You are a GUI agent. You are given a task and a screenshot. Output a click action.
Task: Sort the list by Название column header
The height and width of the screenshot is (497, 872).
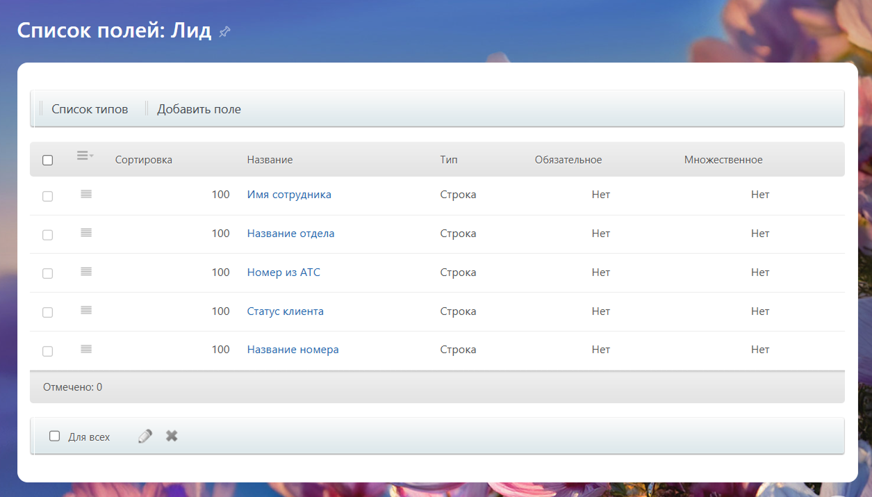pos(270,160)
